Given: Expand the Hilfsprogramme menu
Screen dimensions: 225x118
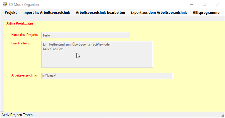Looking at the screenshot, I should (x=206, y=13).
